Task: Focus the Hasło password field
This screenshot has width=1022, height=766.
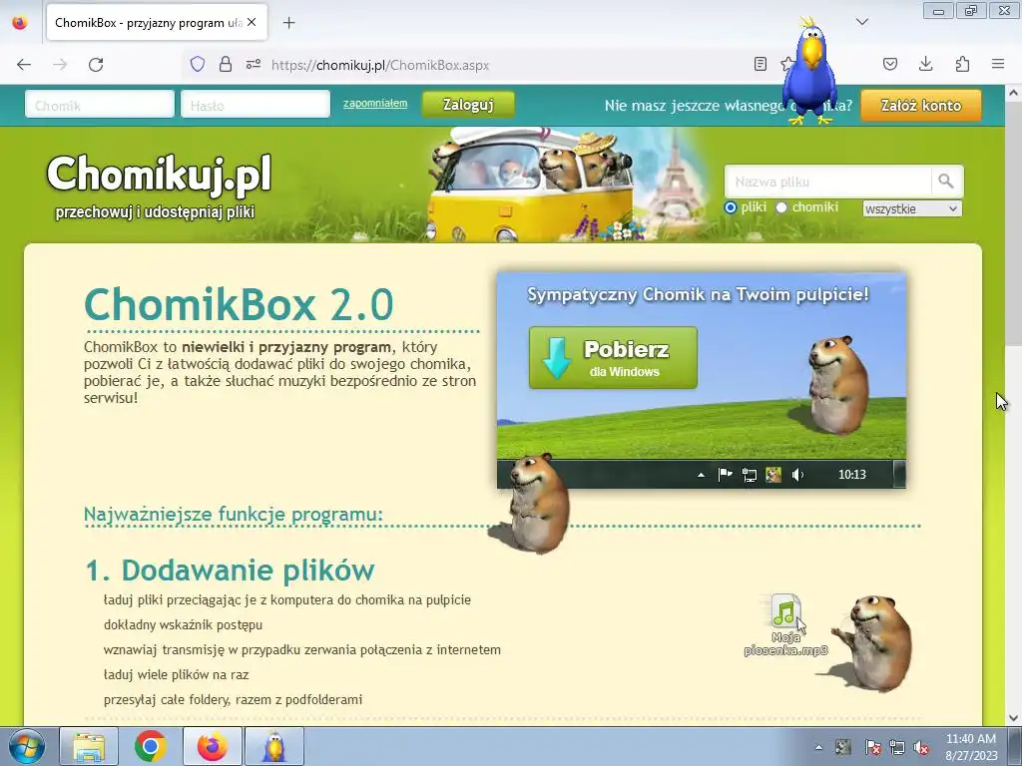Action: (255, 105)
